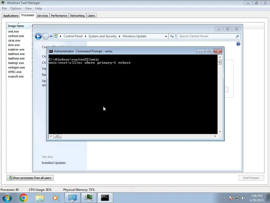
Task: Open Task Manager Options menu
Action: [16, 8]
